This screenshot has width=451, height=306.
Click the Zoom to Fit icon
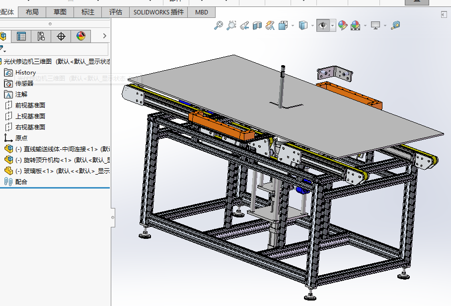click(x=219, y=25)
